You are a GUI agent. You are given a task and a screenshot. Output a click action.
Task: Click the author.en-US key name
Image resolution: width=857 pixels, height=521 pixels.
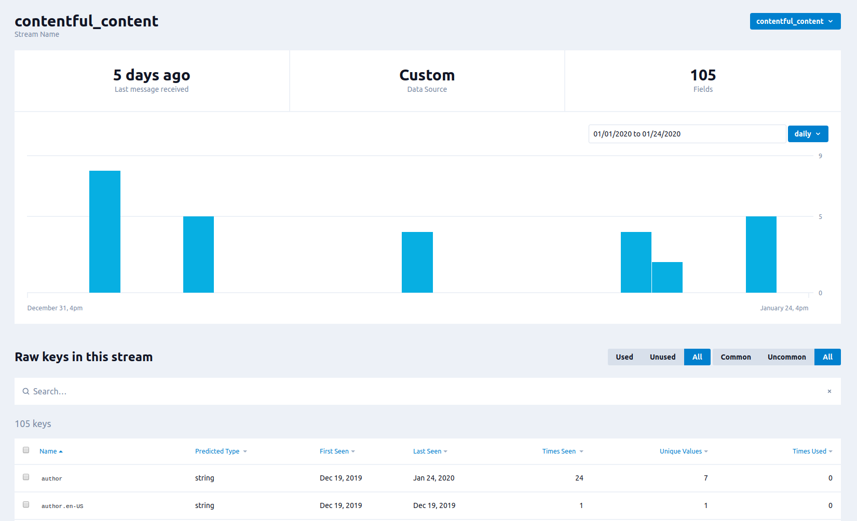[x=62, y=506]
